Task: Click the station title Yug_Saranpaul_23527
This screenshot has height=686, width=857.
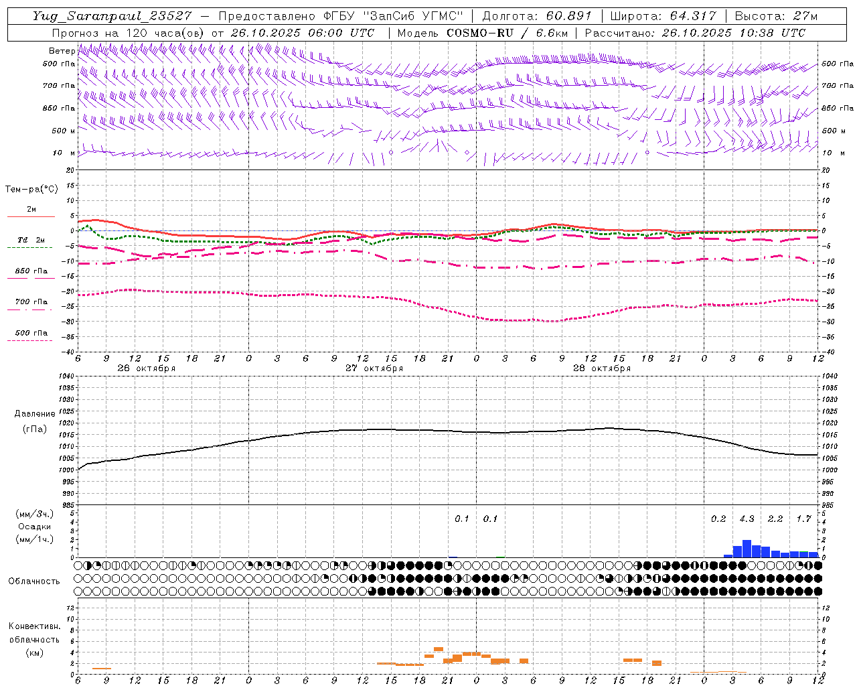Action: pos(112,16)
